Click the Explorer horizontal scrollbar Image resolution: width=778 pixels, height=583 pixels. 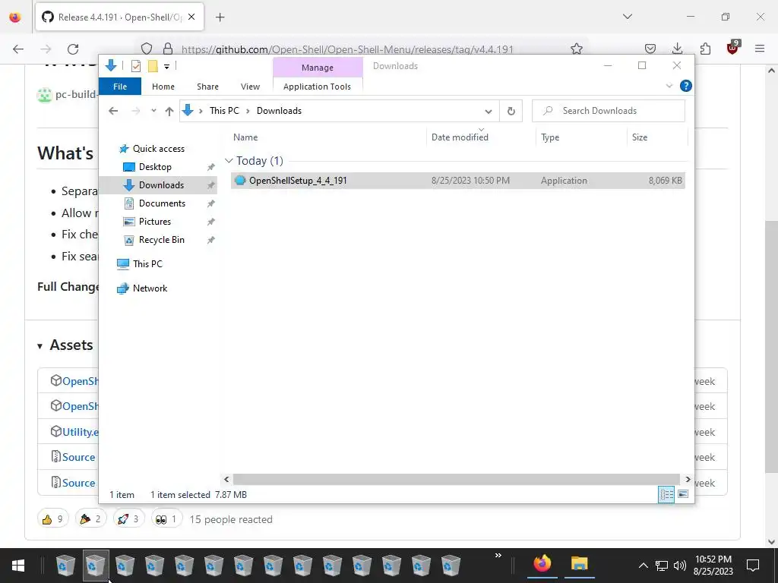pyautogui.click(x=457, y=480)
